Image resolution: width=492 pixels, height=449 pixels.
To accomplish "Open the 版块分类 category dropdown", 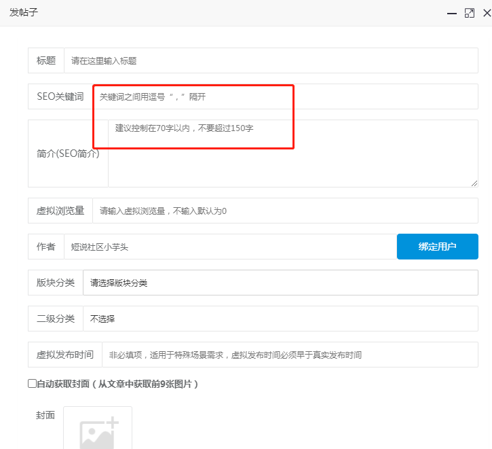I will 280,283.
